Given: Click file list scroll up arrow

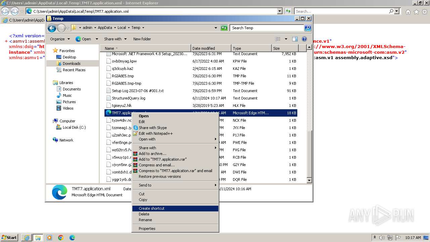Looking at the screenshot, I should pos(309,48).
